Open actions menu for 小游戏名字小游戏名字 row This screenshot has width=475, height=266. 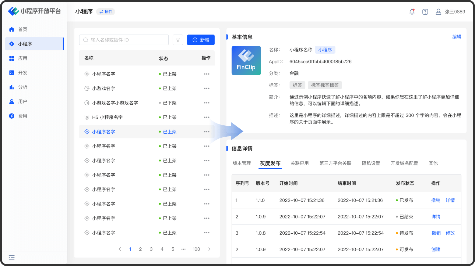tap(207, 103)
